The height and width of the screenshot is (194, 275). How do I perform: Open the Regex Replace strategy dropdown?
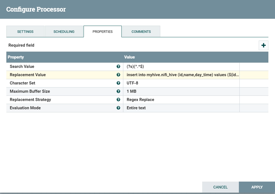click(x=181, y=100)
